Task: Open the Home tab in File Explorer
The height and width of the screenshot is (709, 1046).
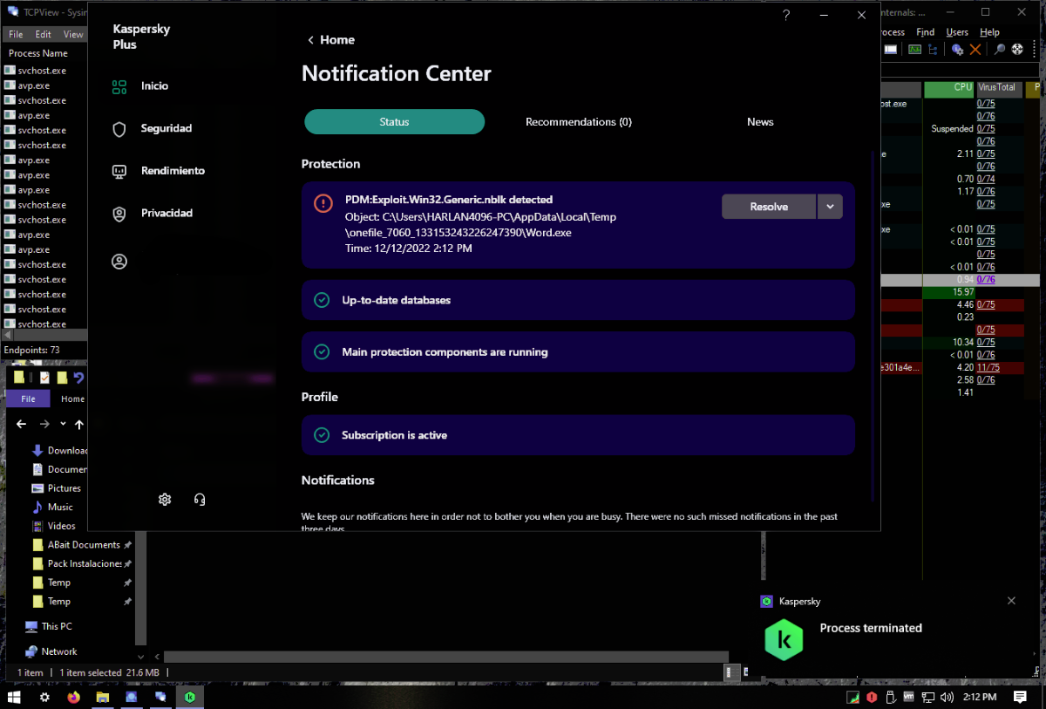Action: pyautogui.click(x=73, y=399)
